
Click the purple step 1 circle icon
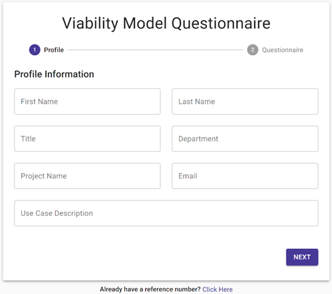pyautogui.click(x=35, y=50)
